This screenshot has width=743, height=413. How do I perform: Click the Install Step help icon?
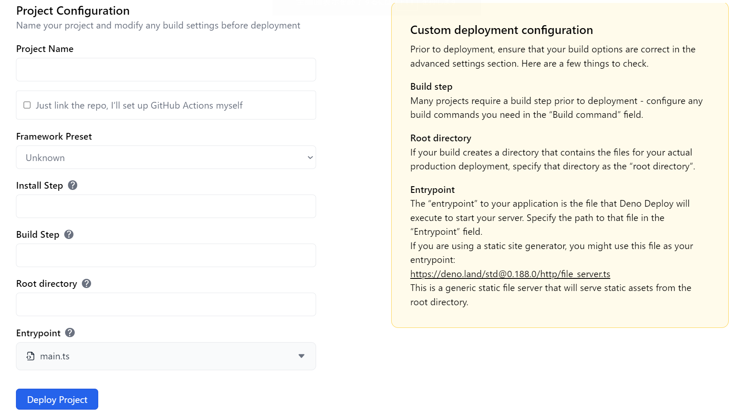pyautogui.click(x=73, y=185)
